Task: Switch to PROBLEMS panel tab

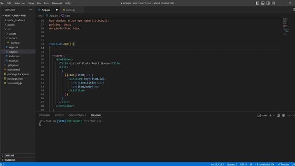Action: point(45,115)
